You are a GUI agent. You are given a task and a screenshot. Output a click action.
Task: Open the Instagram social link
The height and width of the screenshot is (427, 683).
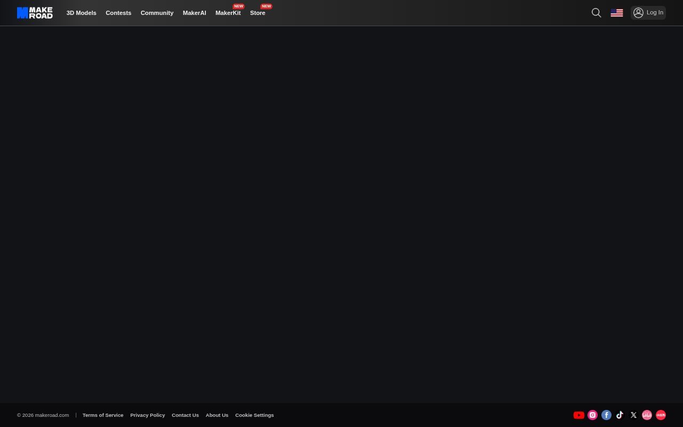592,415
